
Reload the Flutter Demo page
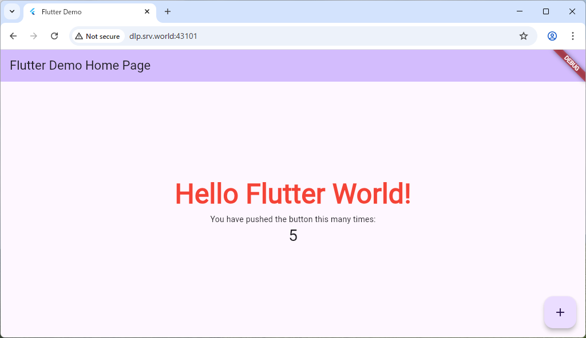pos(54,36)
